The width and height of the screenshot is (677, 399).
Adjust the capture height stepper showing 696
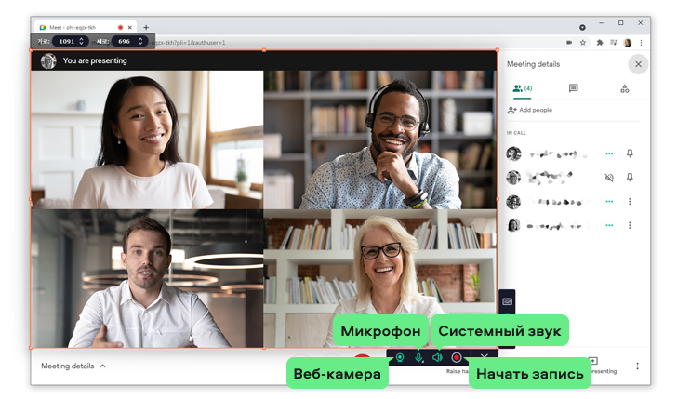(x=140, y=41)
